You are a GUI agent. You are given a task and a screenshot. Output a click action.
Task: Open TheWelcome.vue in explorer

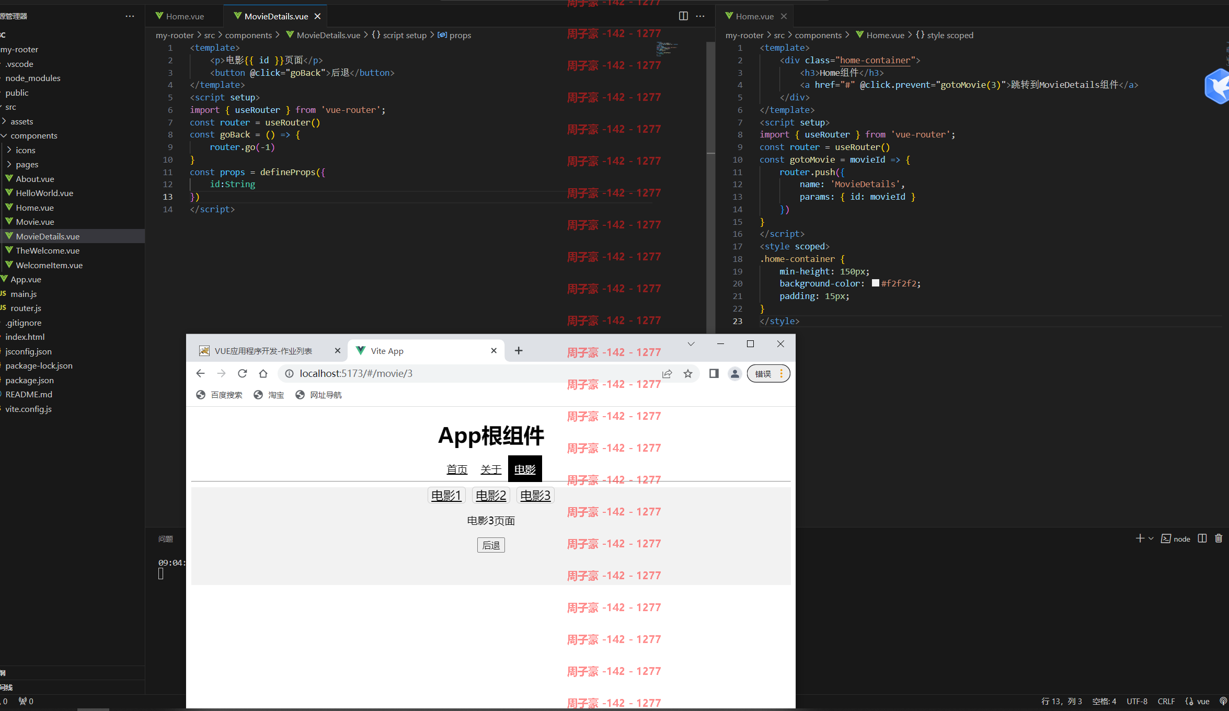click(72, 250)
